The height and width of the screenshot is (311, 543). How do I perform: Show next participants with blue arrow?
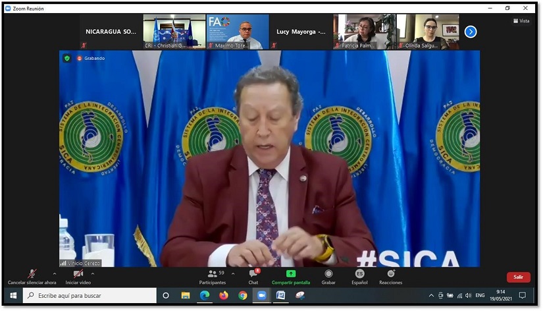point(471,32)
